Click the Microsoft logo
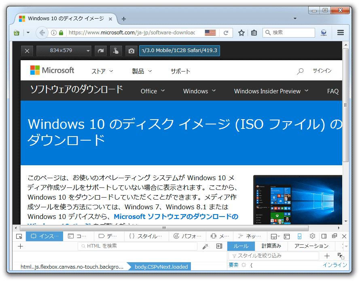 pyautogui.click(x=52, y=70)
